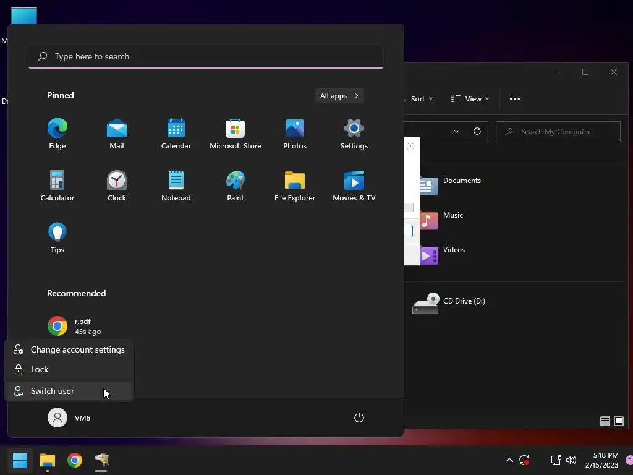Viewport: 633px width, 475px height.
Task: Open the Tips app
Action: tap(57, 238)
